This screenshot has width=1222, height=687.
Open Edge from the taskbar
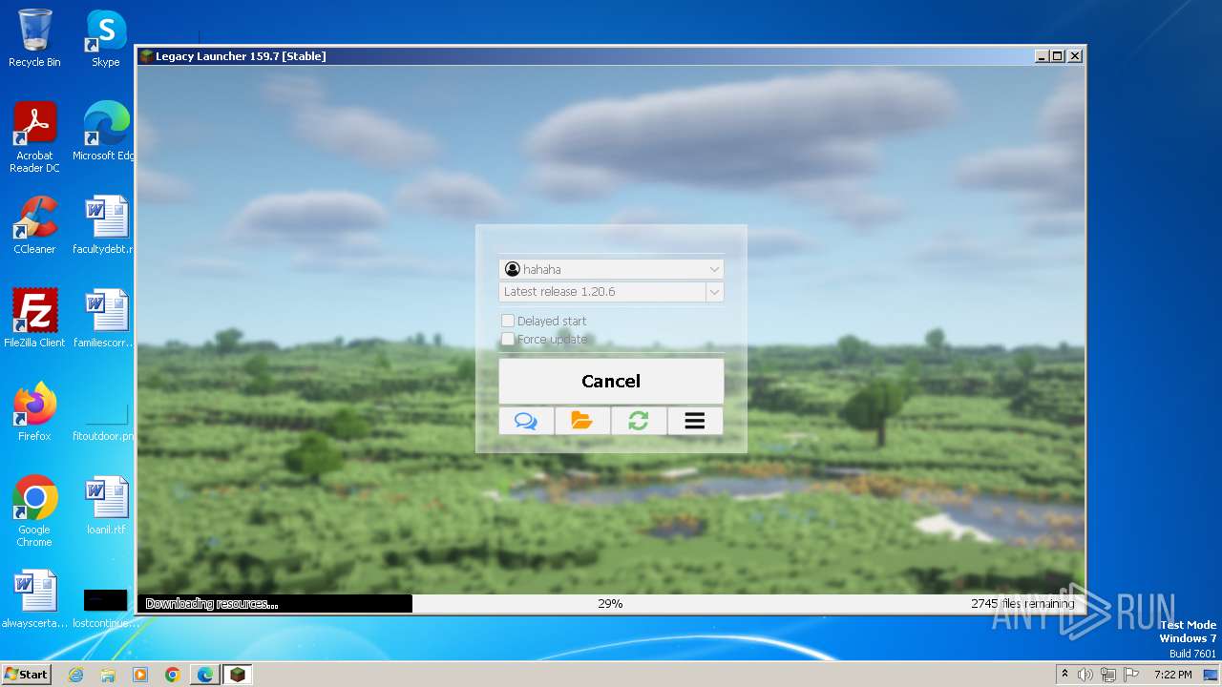tap(205, 675)
